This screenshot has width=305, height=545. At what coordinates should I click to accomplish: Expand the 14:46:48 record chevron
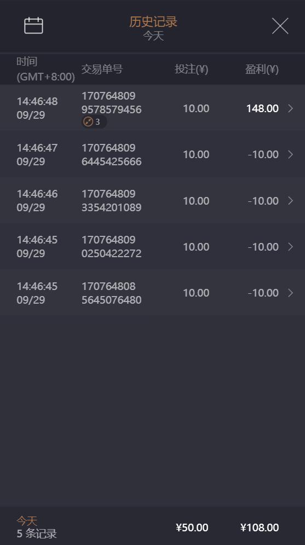pos(291,108)
